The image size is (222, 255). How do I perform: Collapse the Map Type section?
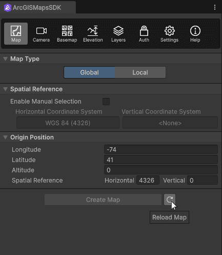click(6, 59)
